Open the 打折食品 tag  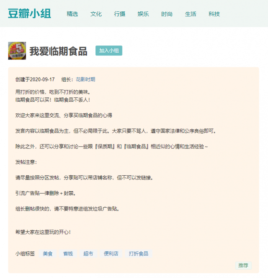pyautogui.click(x=139, y=254)
